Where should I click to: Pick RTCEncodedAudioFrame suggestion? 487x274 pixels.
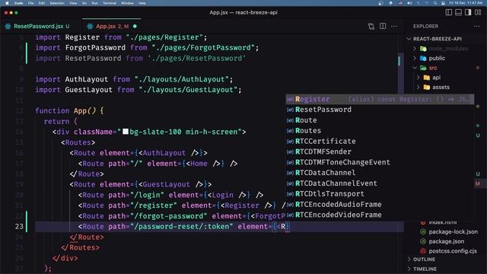380,205
